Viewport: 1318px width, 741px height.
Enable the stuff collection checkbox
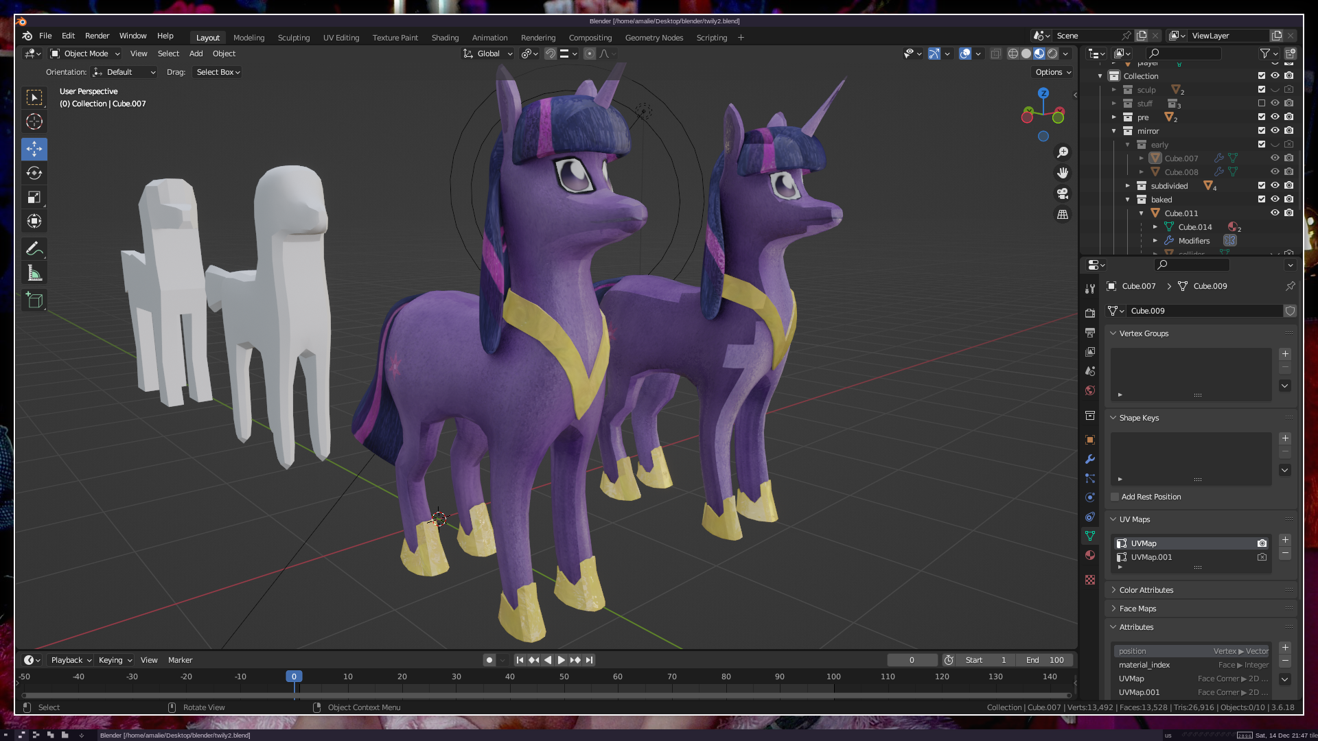[x=1261, y=104]
